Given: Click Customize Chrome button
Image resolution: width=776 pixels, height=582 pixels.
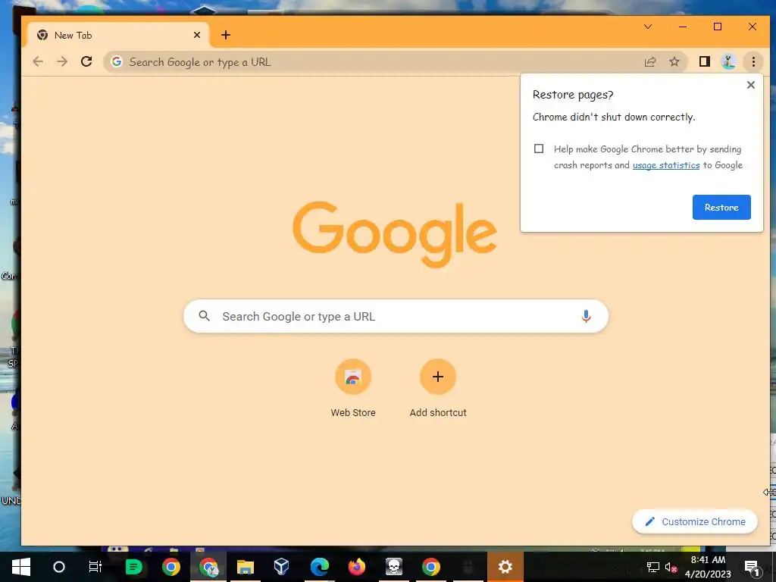Looking at the screenshot, I should pyautogui.click(x=695, y=521).
